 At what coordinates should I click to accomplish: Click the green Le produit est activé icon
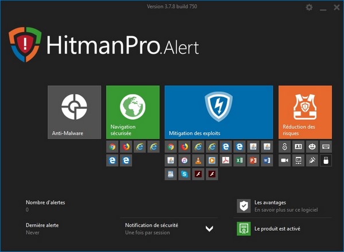[x=244, y=229]
